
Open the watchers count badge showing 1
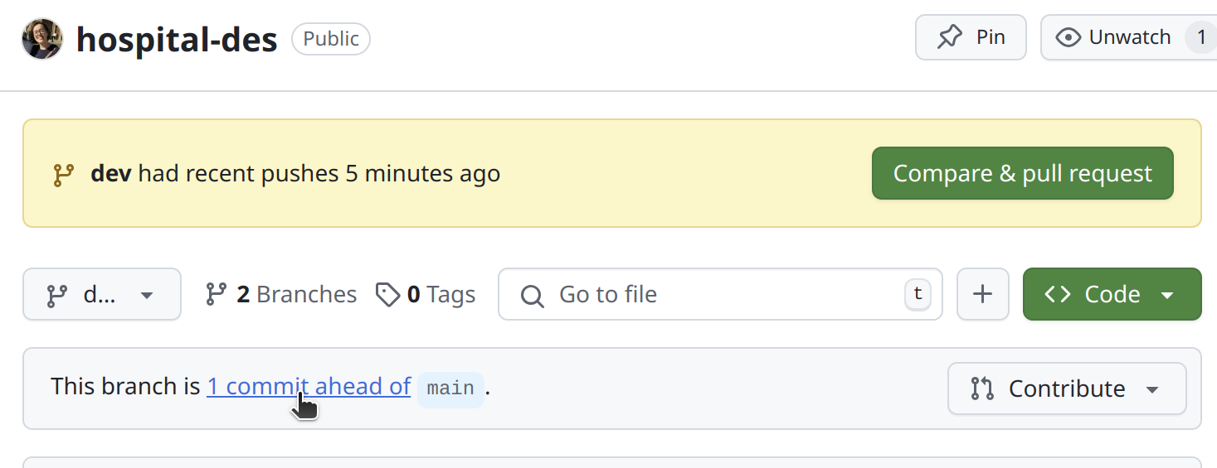pos(1200,37)
